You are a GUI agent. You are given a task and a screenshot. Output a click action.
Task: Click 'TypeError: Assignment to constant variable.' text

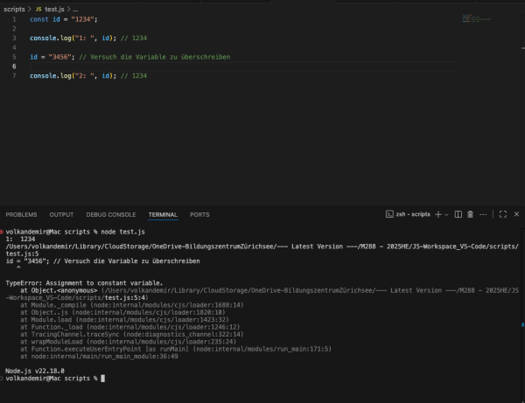pos(84,283)
